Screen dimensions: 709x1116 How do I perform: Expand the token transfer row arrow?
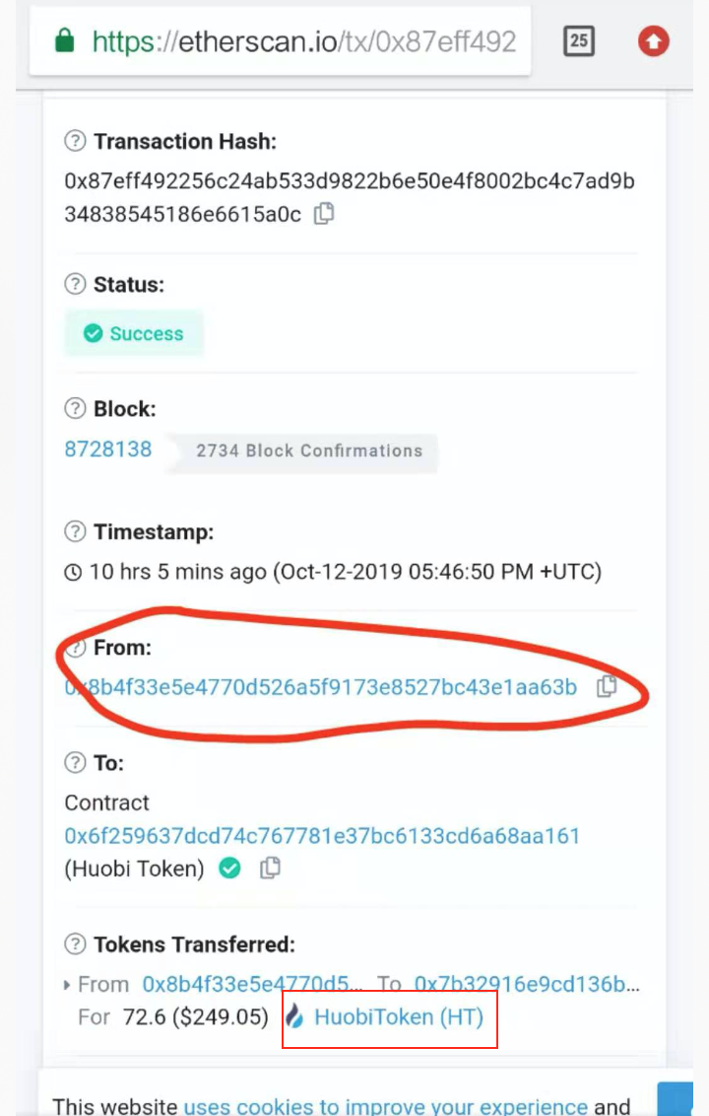pyautogui.click(x=67, y=985)
